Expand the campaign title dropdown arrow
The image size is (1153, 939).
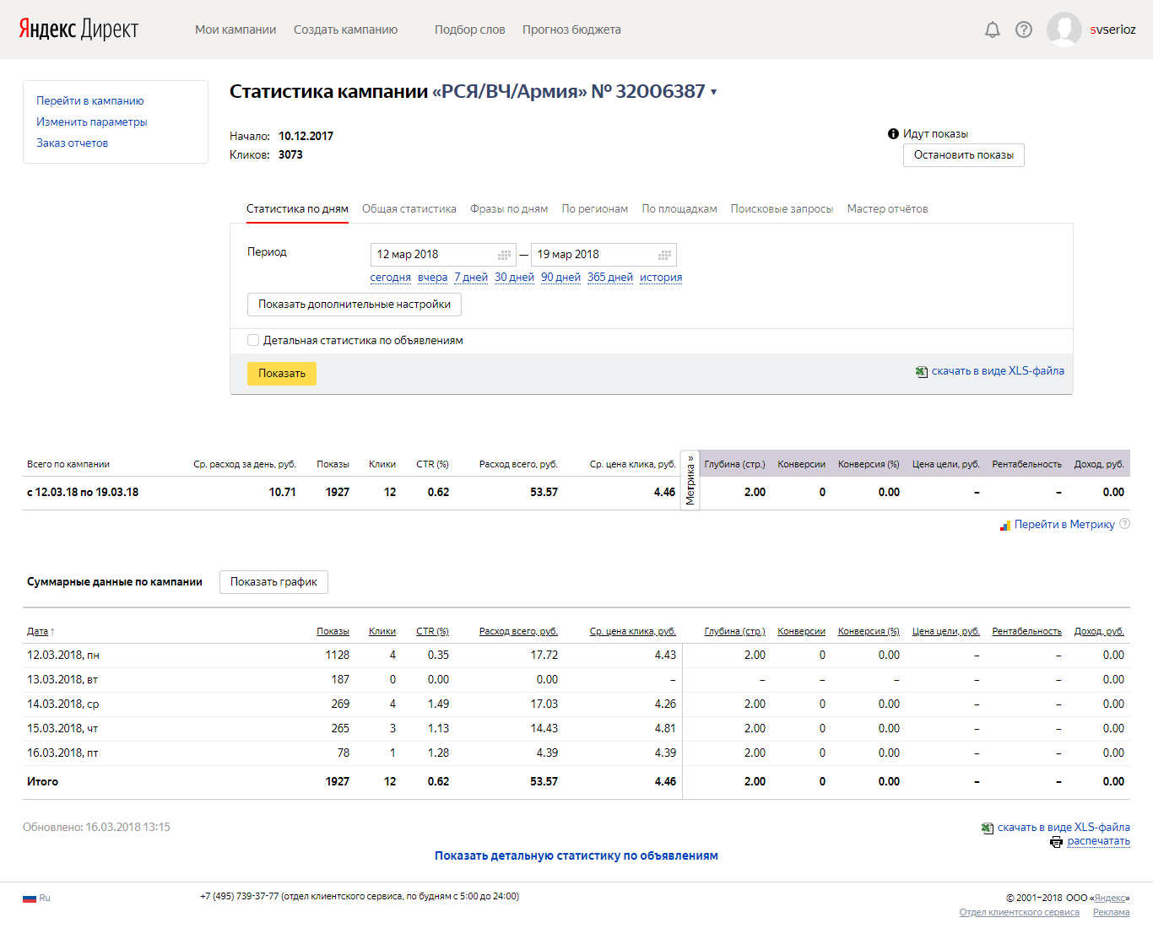coord(714,93)
